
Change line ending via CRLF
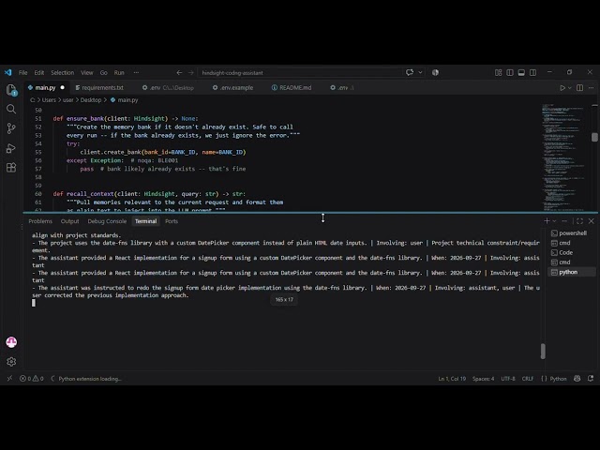(x=527, y=379)
